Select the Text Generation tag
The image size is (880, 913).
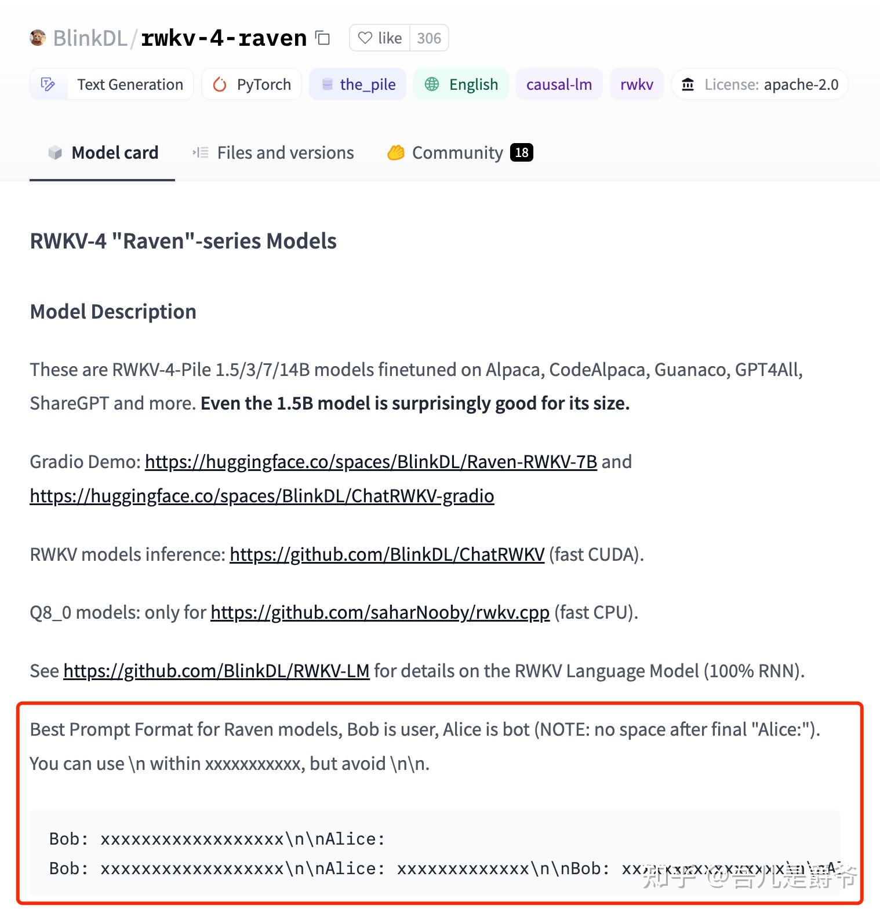[130, 85]
